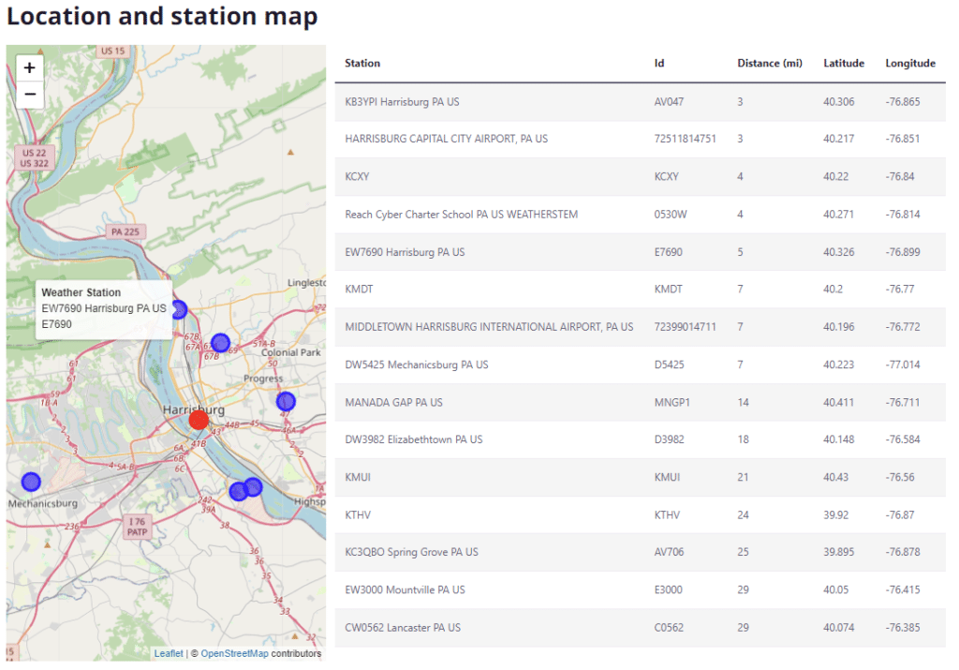Click the Latitude column header
The height and width of the screenshot is (670, 959).
(844, 64)
